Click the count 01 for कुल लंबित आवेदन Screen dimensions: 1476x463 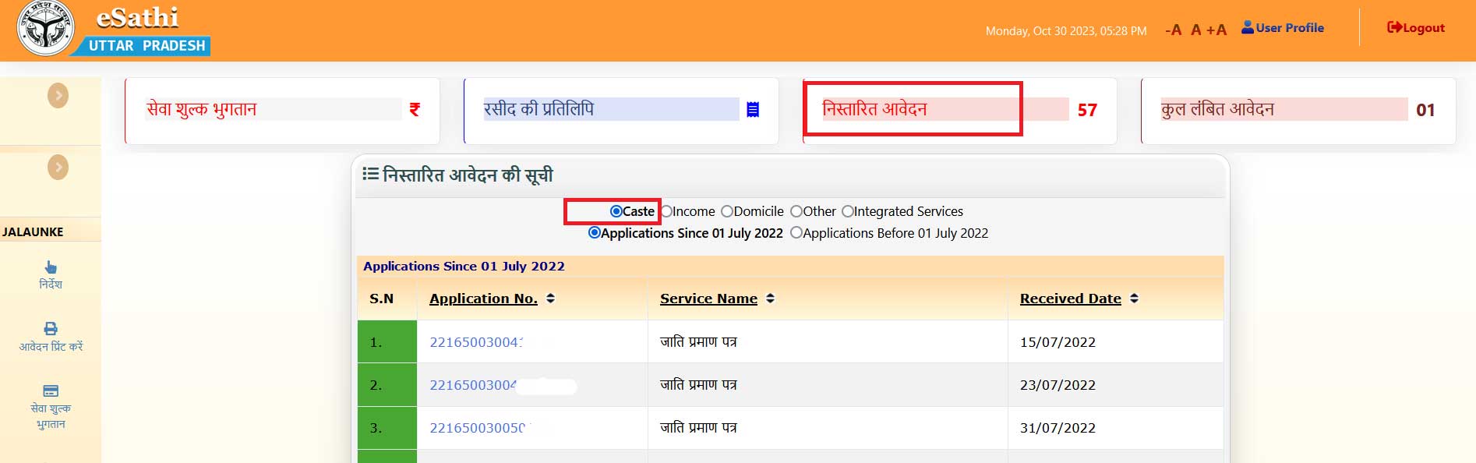pos(1425,110)
